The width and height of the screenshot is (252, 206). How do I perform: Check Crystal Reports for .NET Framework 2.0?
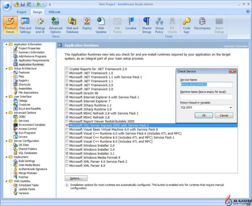click(x=67, y=69)
